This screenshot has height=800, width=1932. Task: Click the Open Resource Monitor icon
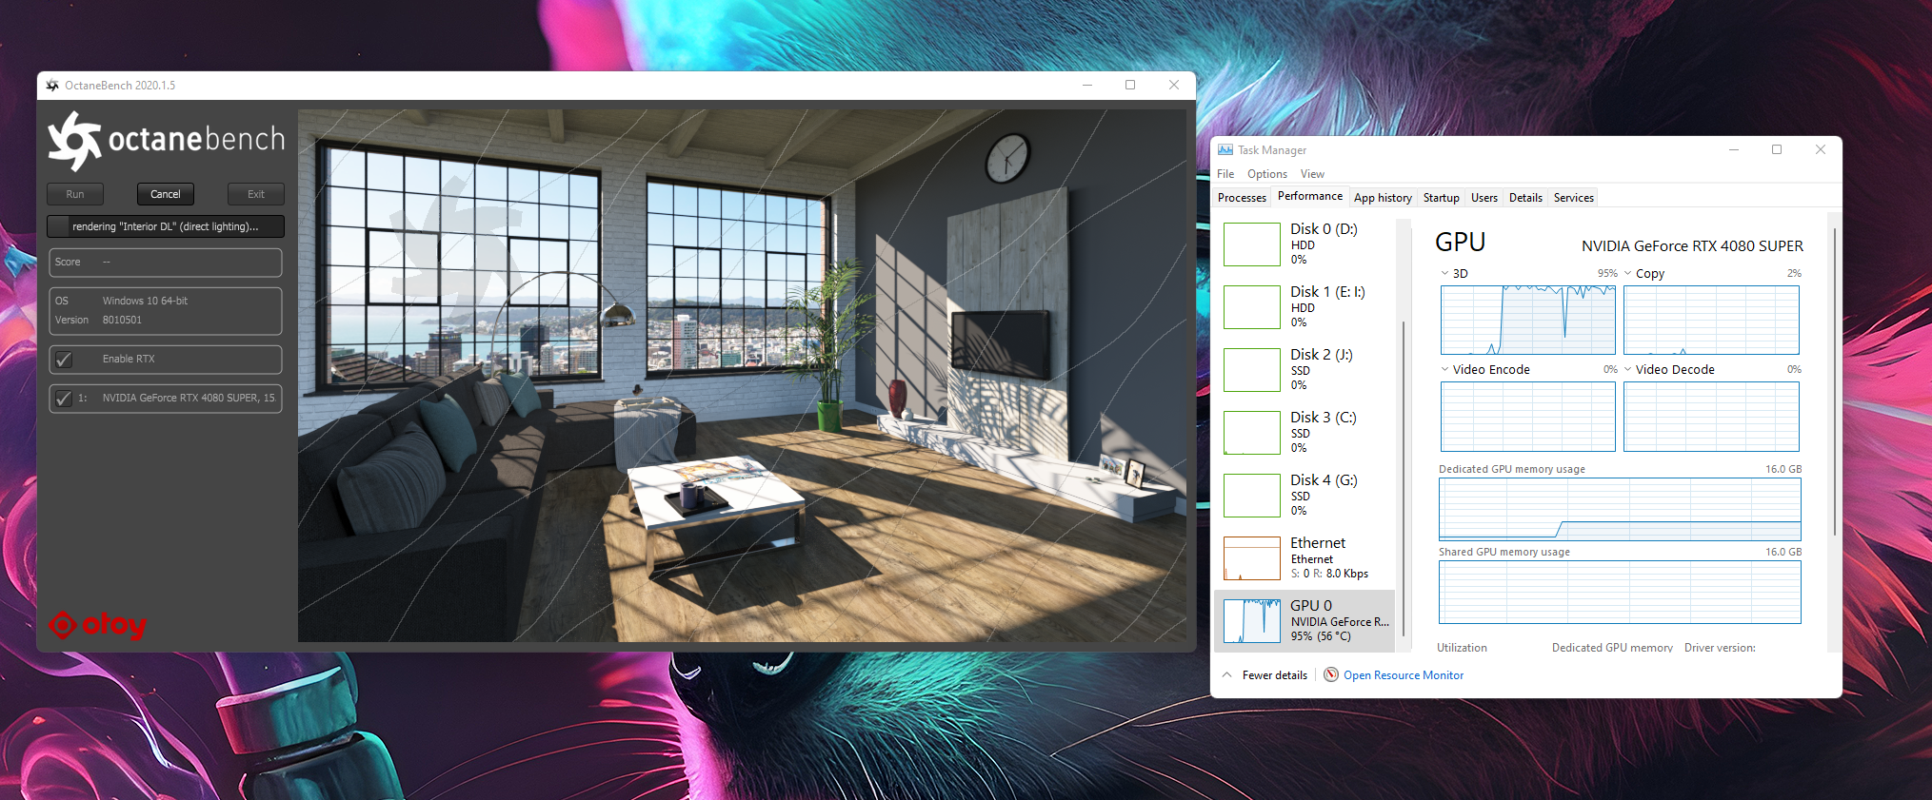[1331, 675]
